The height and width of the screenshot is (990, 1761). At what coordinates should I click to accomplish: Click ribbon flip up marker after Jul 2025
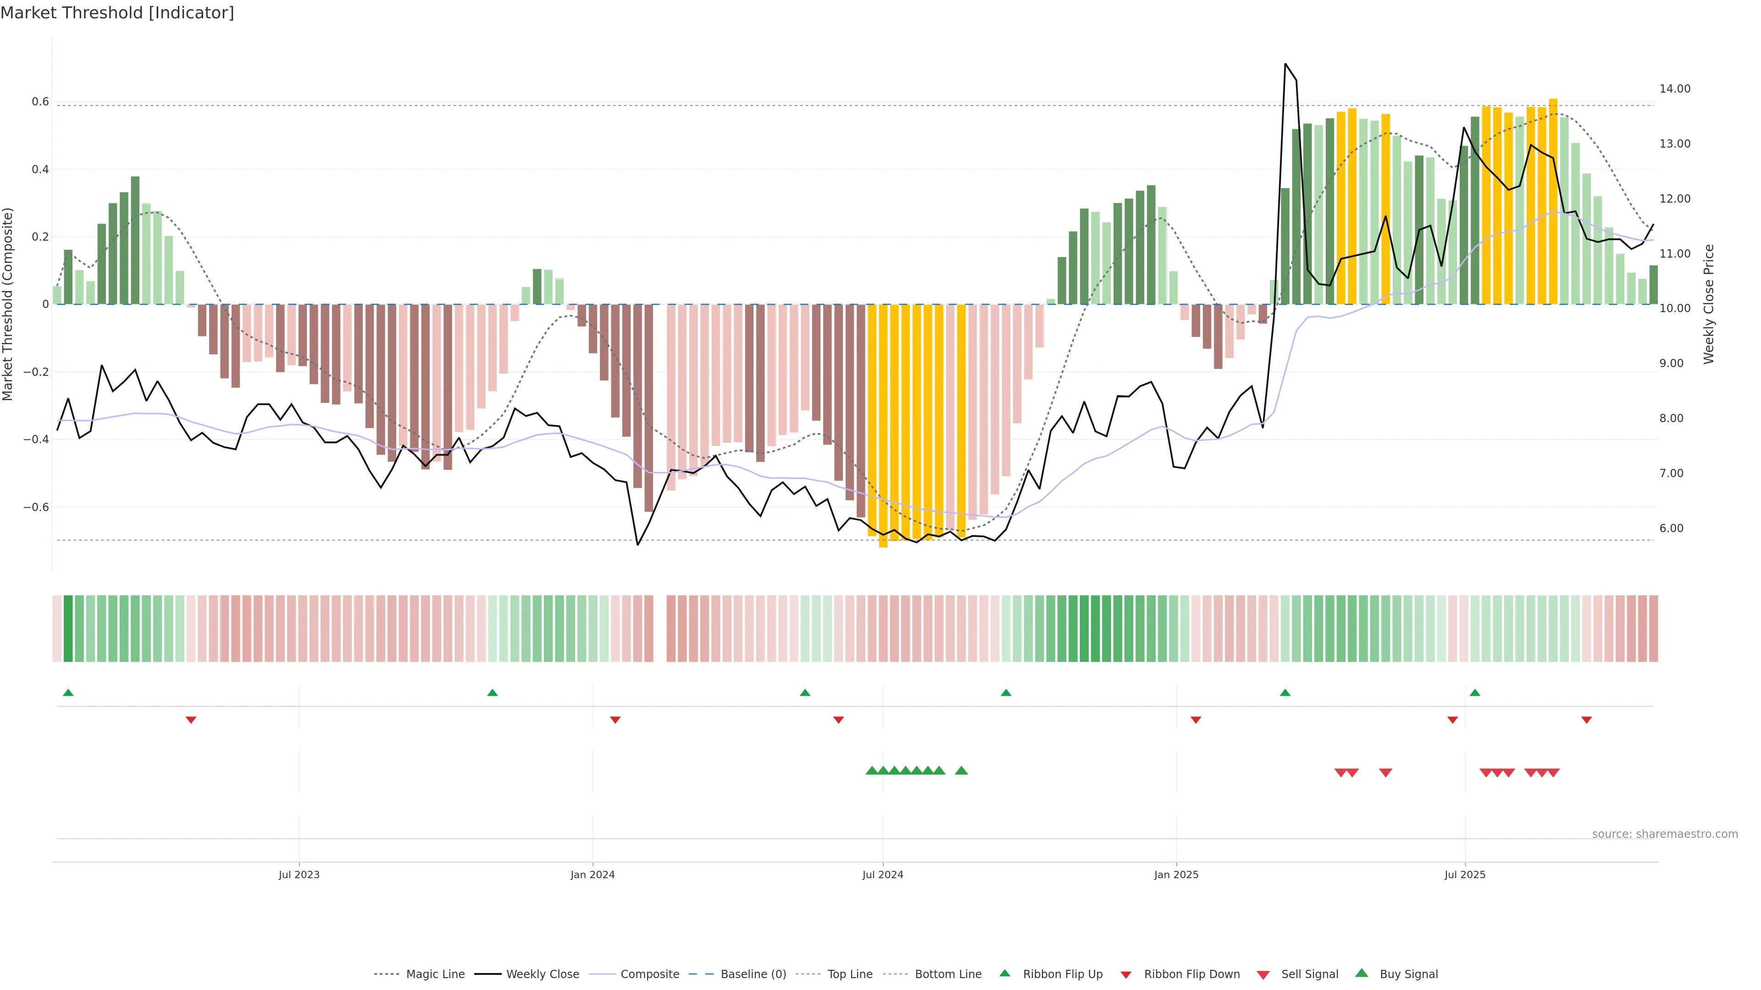point(1474,693)
